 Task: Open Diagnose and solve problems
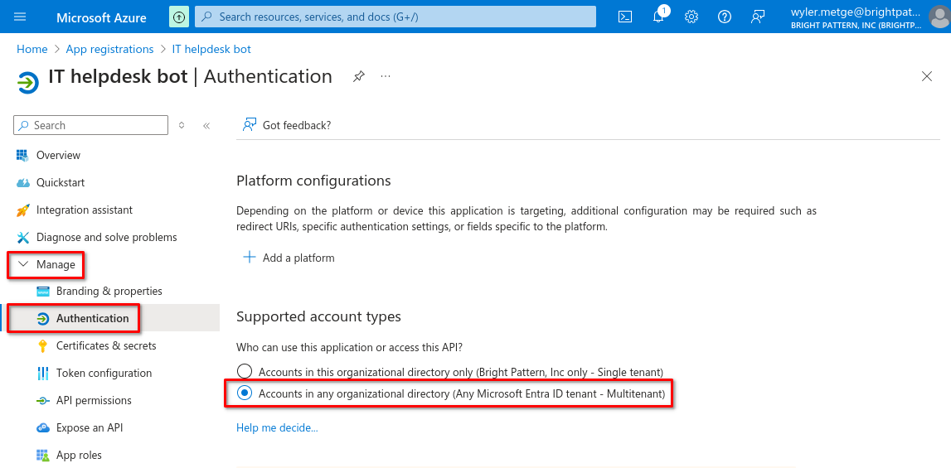[107, 237]
